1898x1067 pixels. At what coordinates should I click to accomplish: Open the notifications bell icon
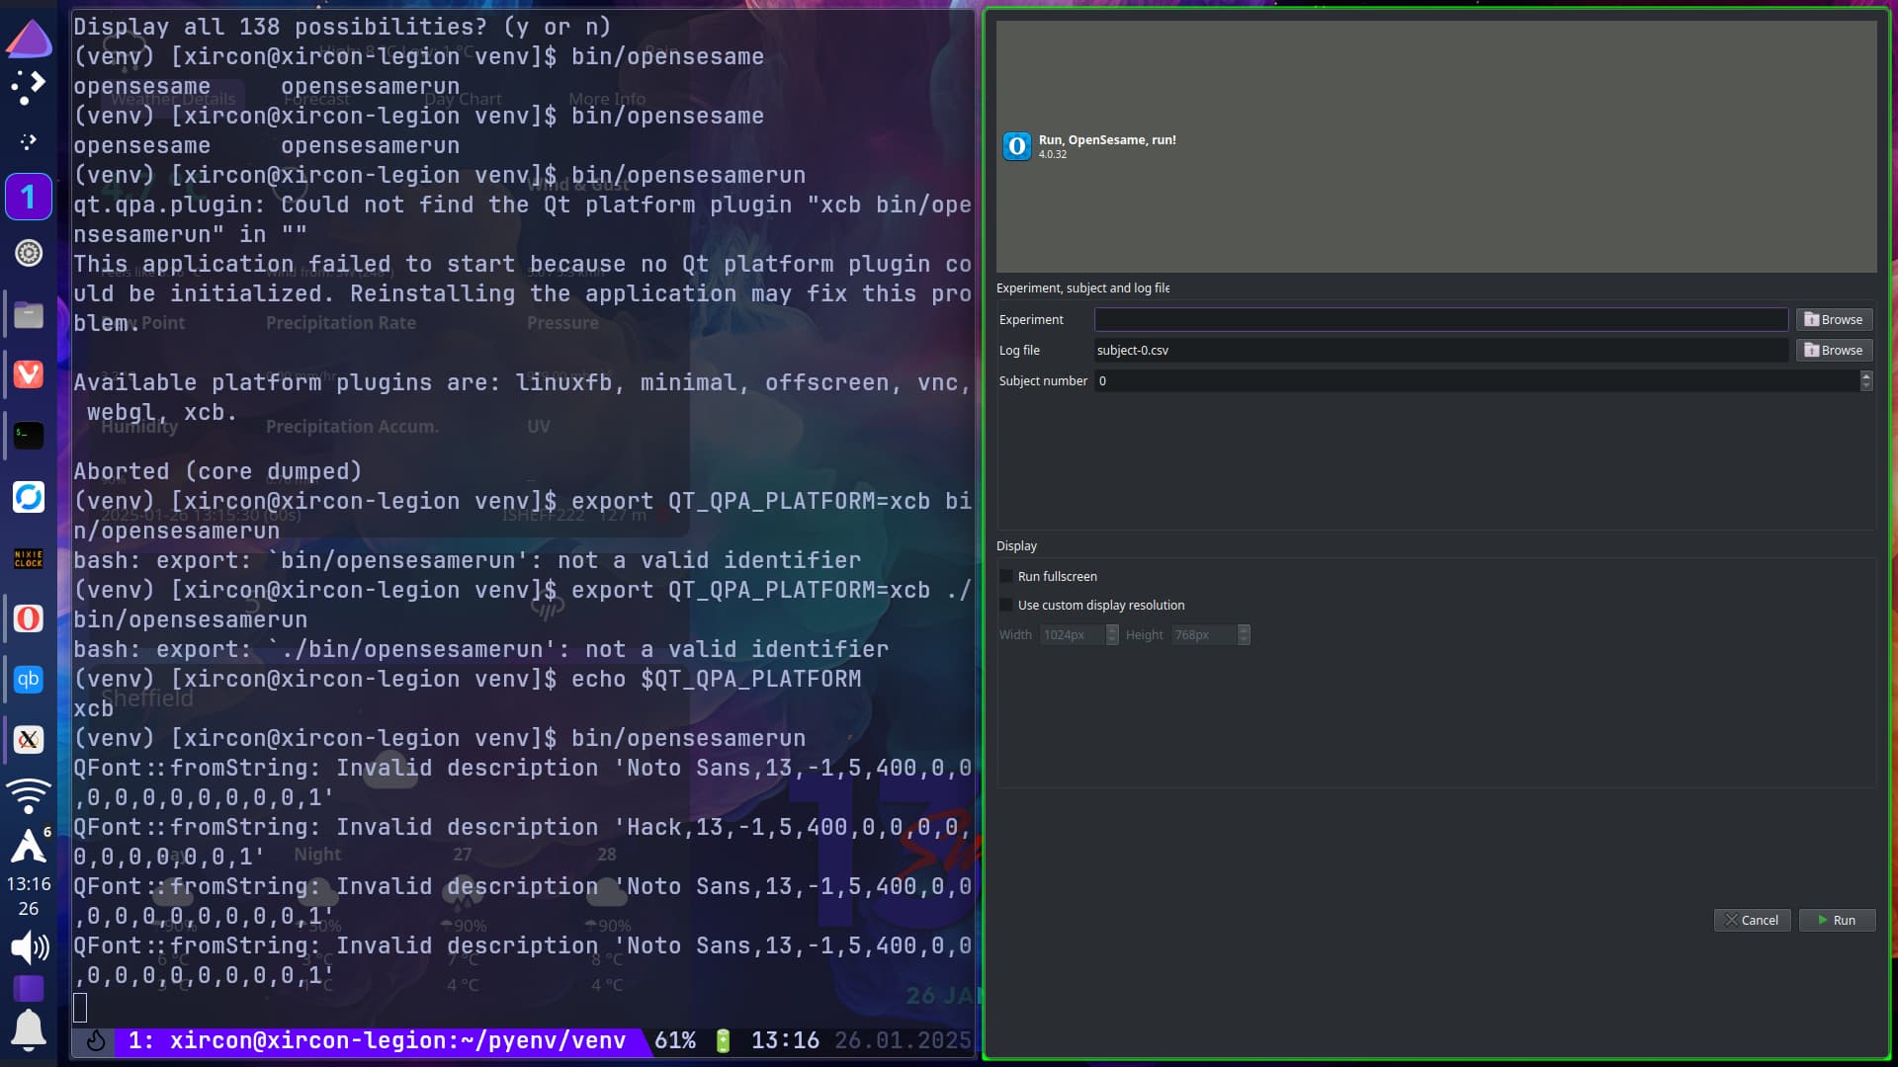29,1029
